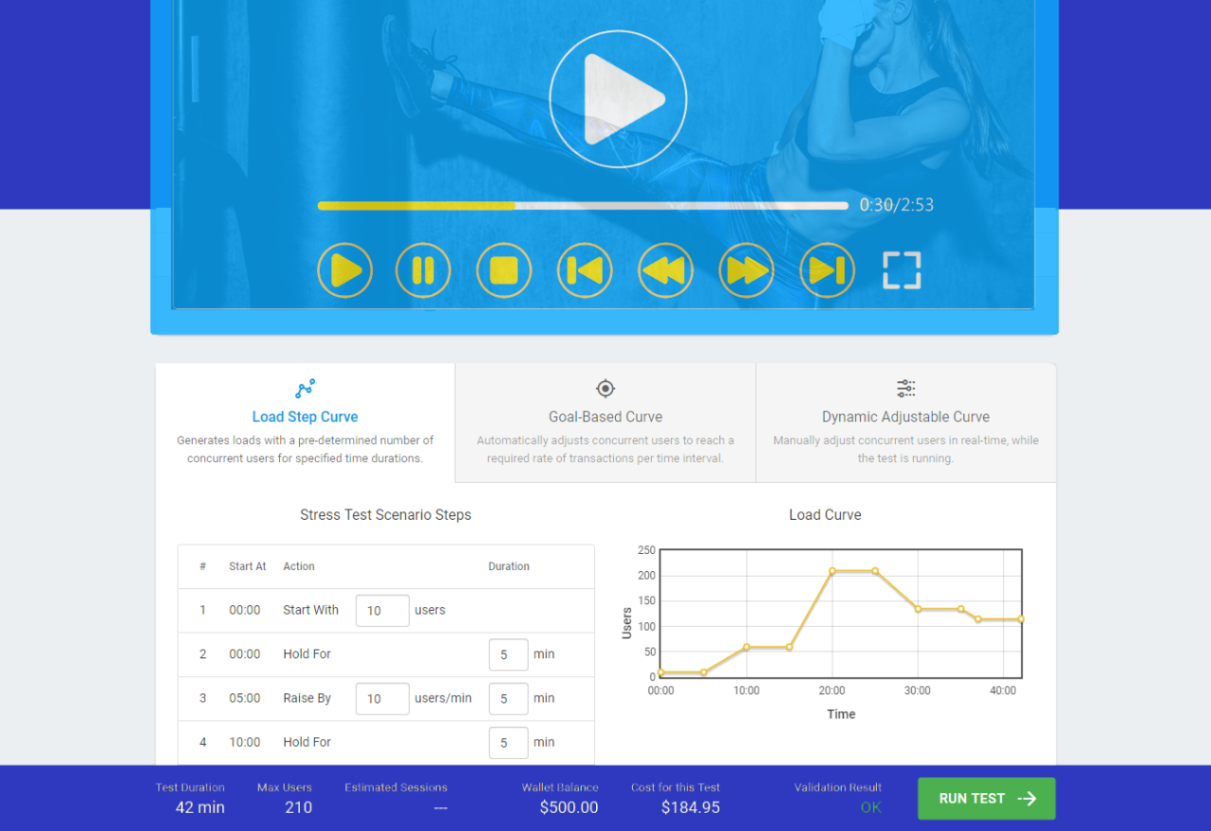The image size is (1211, 831).
Task: Click the branching graph icon above Load Step Curve
Action: [305, 389]
